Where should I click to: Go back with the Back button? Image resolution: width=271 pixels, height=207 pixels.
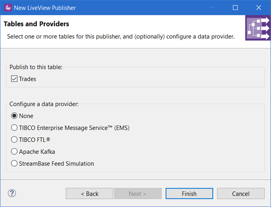point(89,194)
